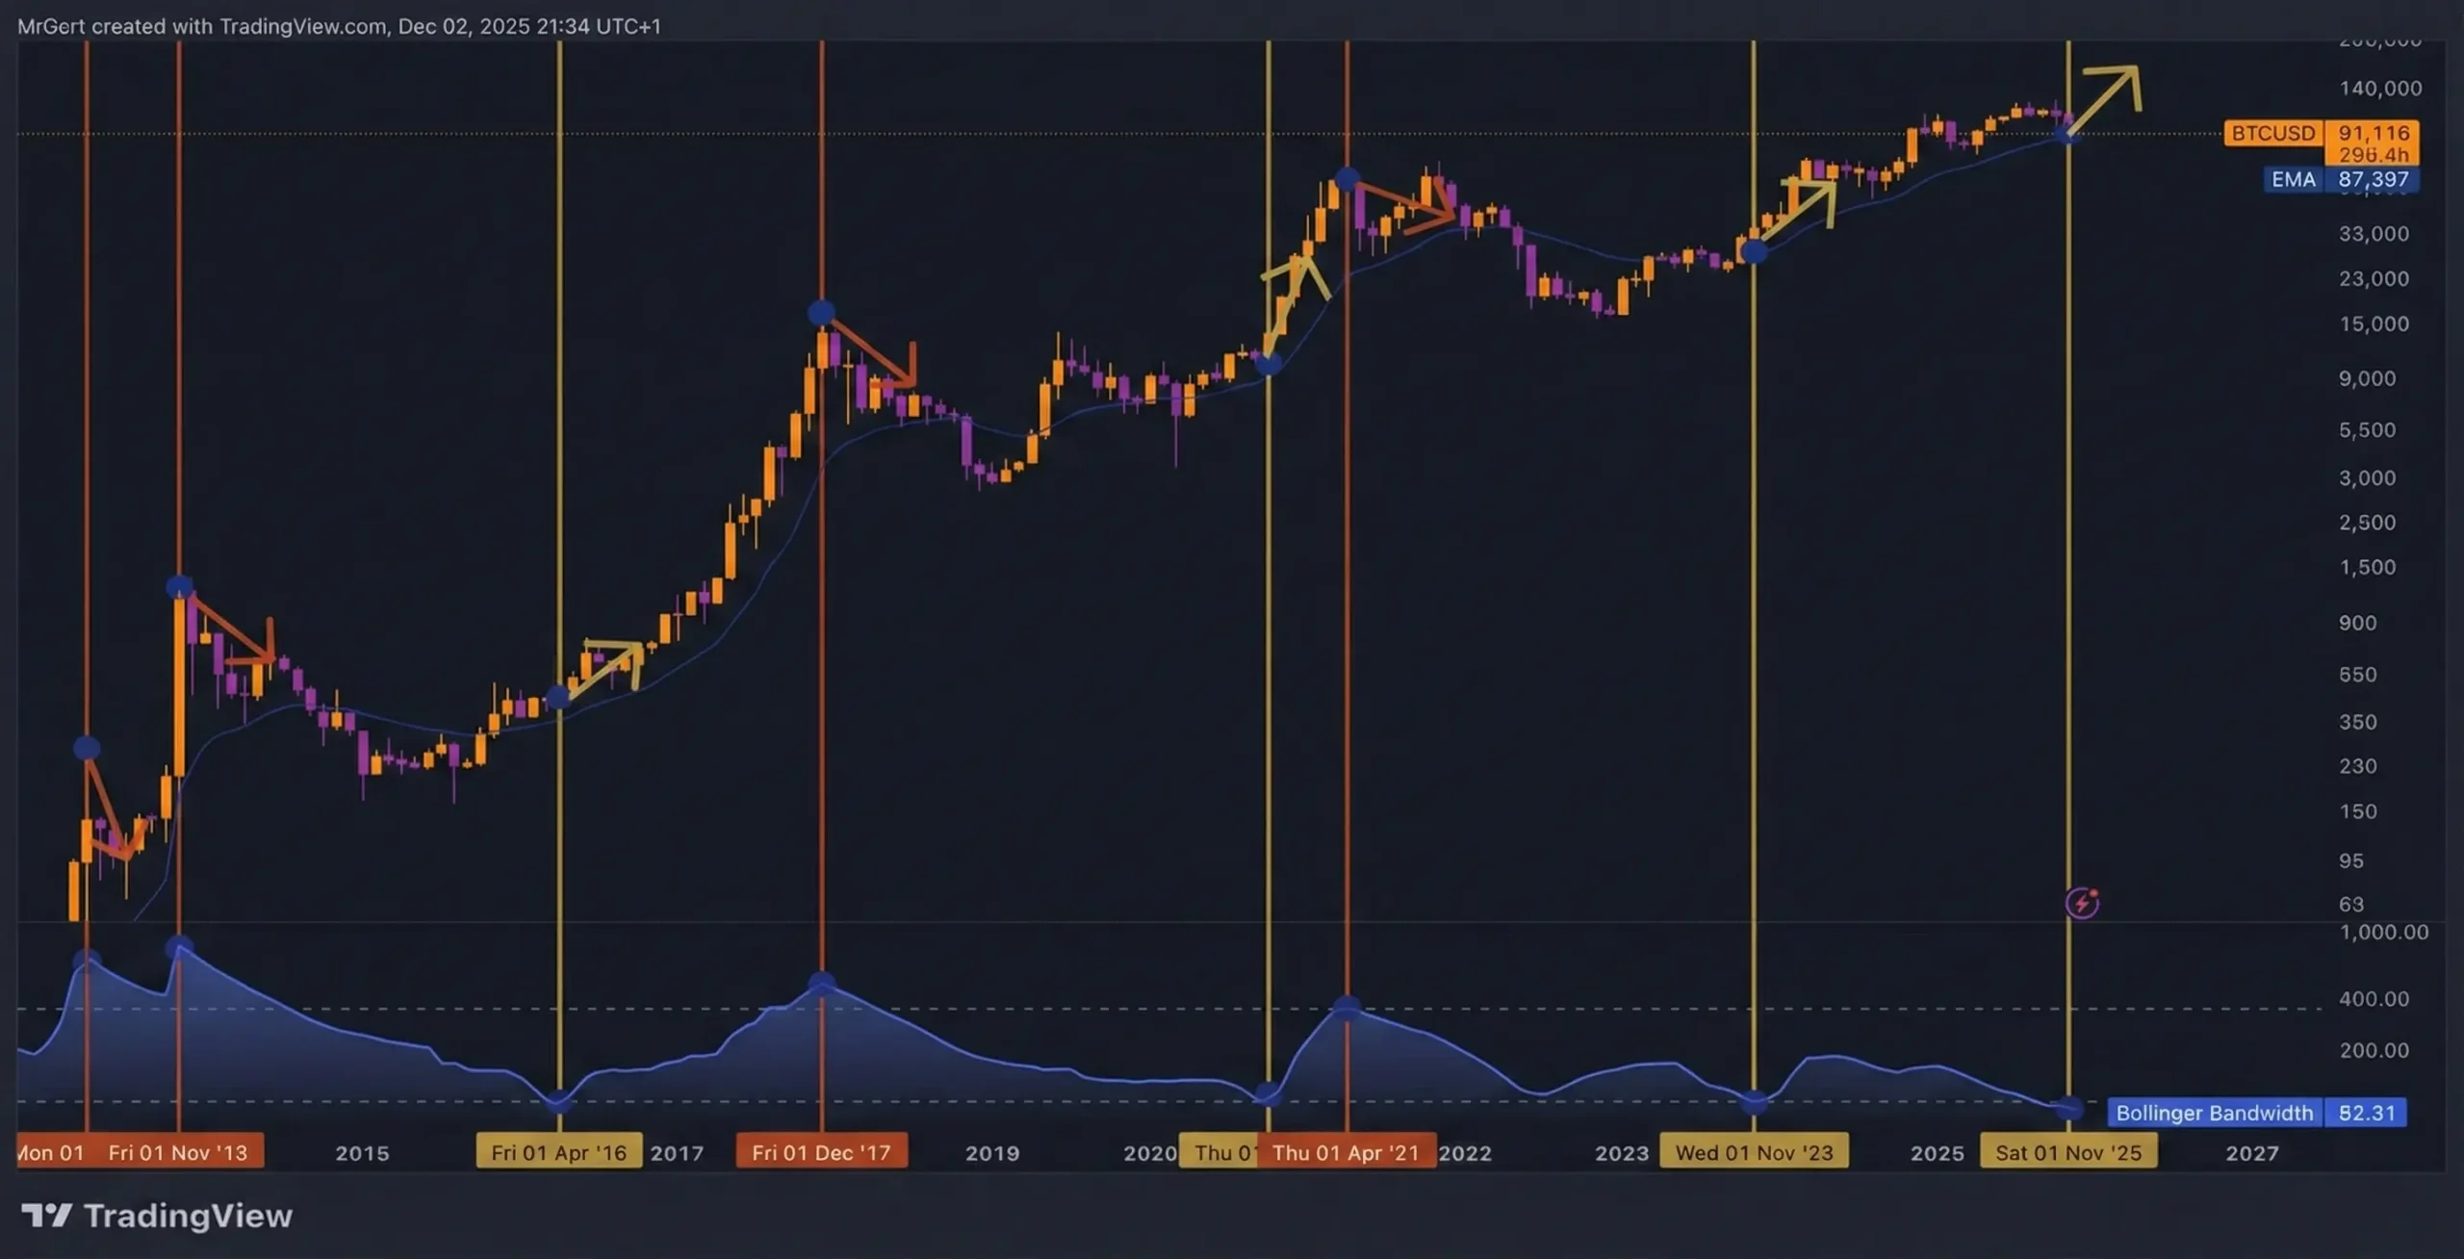Screen dimensions: 2464x1259
Task: Click the 'Fri 01 Nov '13' date marker
Action: pyautogui.click(x=178, y=1152)
